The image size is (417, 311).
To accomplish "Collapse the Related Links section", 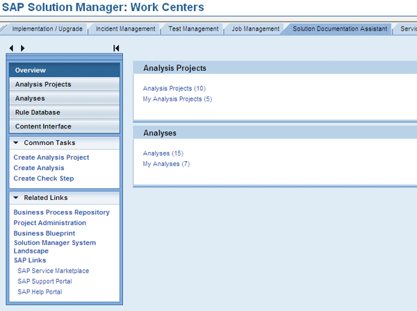I will click(16, 198).
